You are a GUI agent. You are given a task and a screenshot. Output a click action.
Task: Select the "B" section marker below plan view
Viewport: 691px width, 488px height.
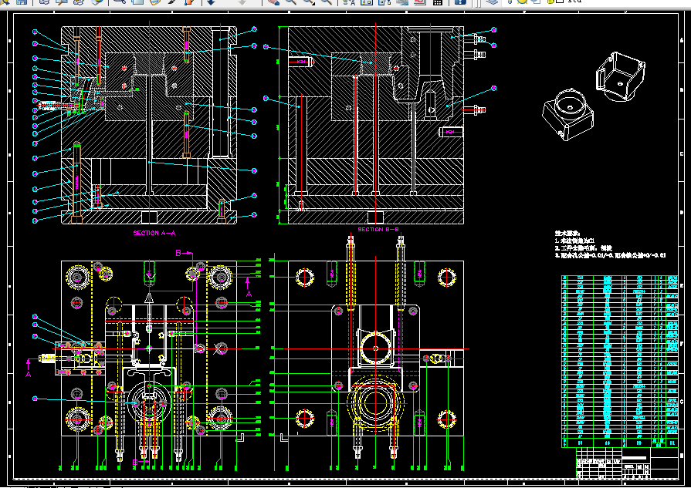(x=135, y=462)
